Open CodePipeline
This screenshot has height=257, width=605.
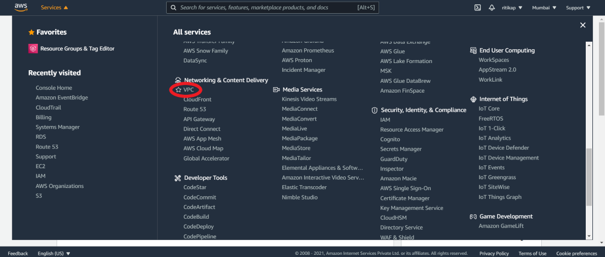pyautogui.click(x=200, y=237)
